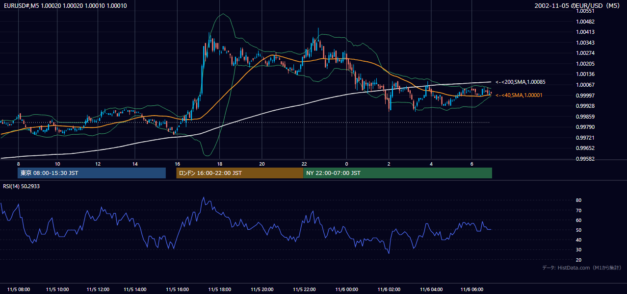
Task: Click price axis value 0.99721
Action: 585,138
